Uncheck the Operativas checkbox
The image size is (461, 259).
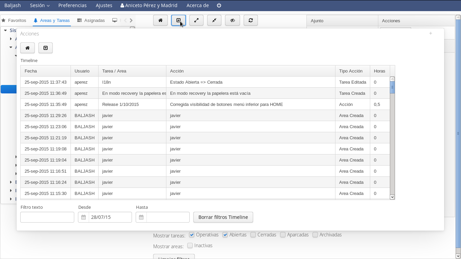point(192,235)
